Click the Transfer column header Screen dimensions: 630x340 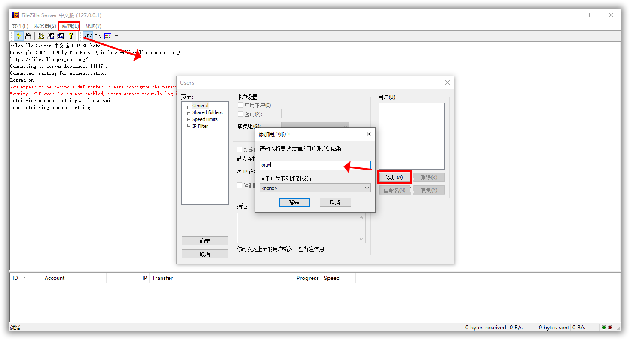tap(203, 278)
